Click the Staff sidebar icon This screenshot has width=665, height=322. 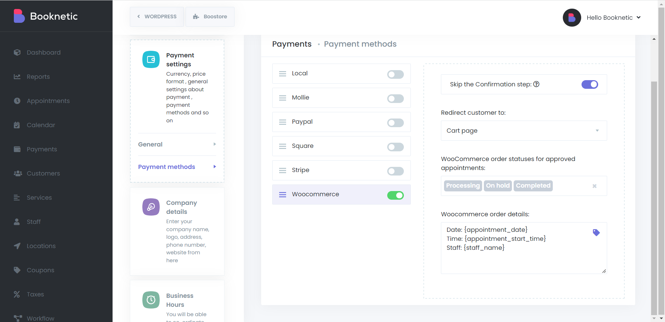[17, 222]
